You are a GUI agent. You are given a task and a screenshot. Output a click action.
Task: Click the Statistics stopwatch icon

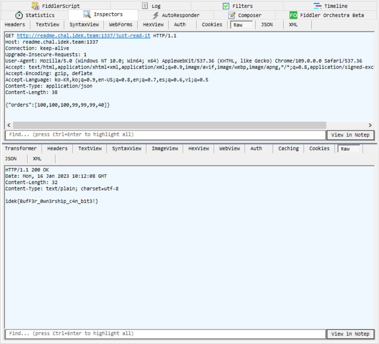click(x=19, y=15)
